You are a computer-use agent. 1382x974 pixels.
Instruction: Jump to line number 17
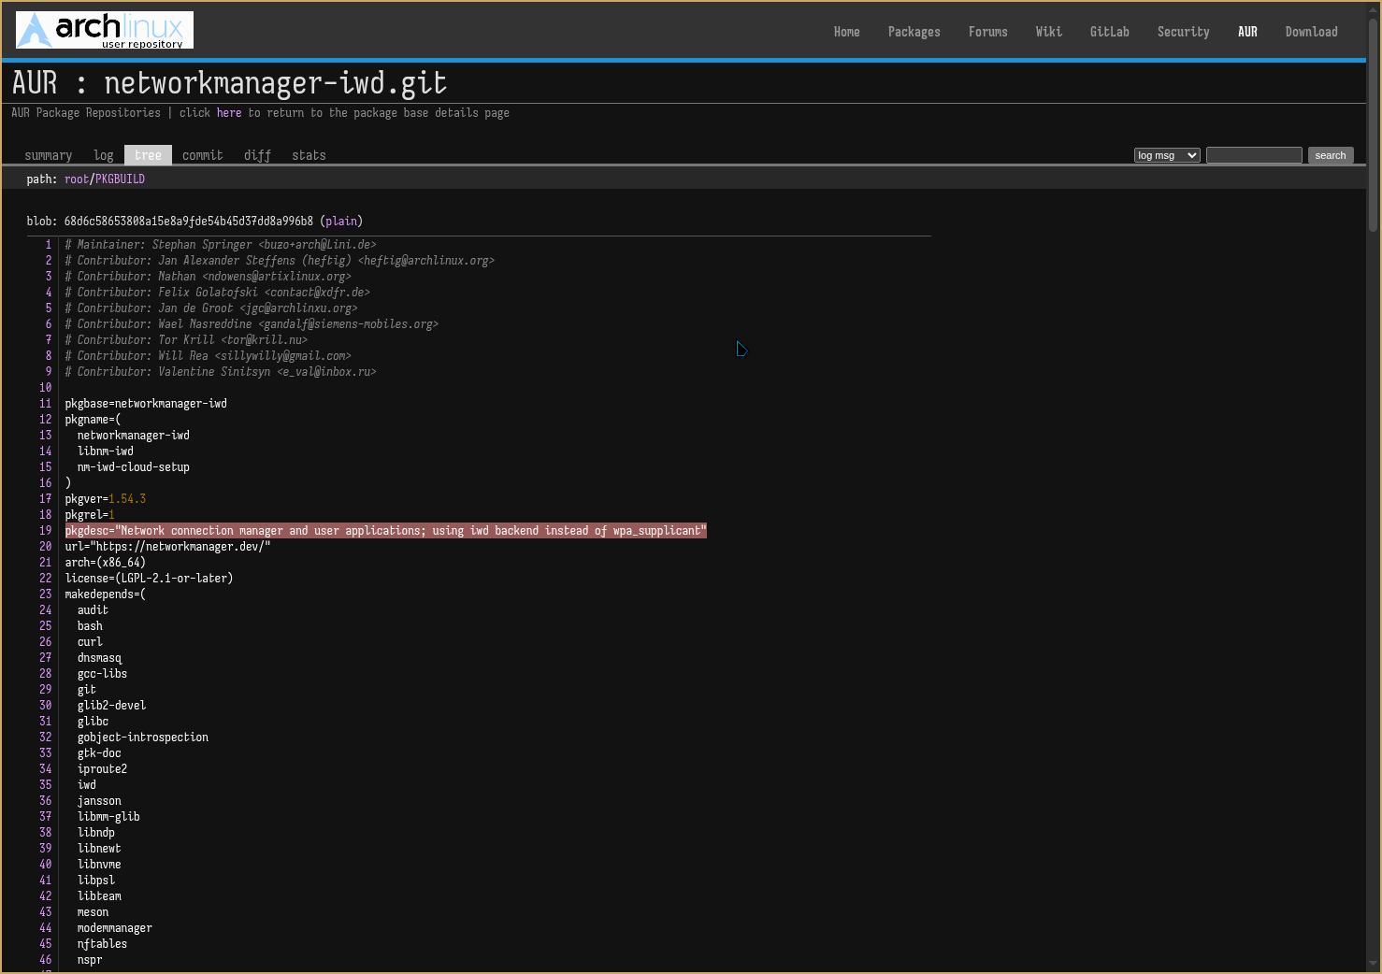coord(45,499)
